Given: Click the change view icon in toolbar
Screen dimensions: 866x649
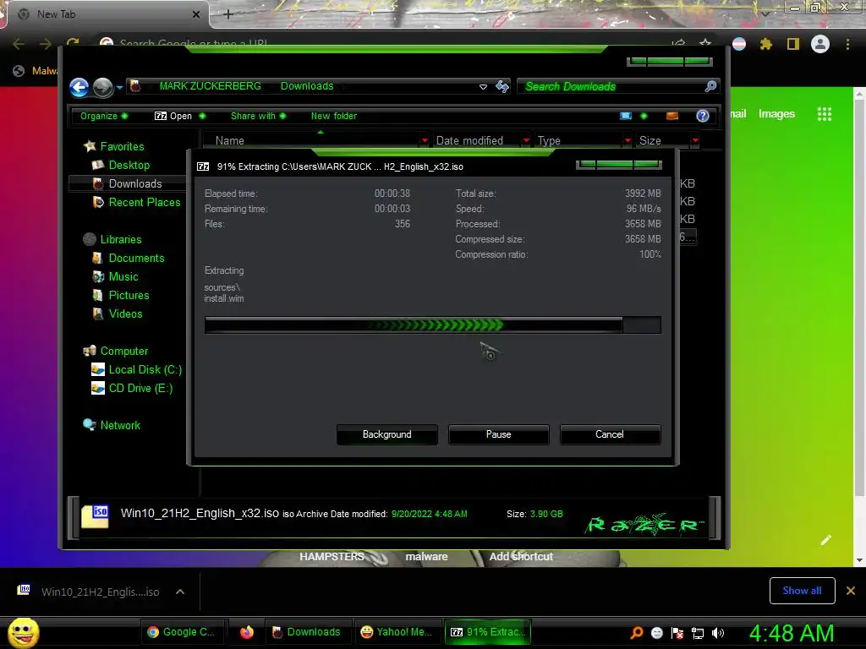Looking at the screenshot, I should tap(626, 116).
